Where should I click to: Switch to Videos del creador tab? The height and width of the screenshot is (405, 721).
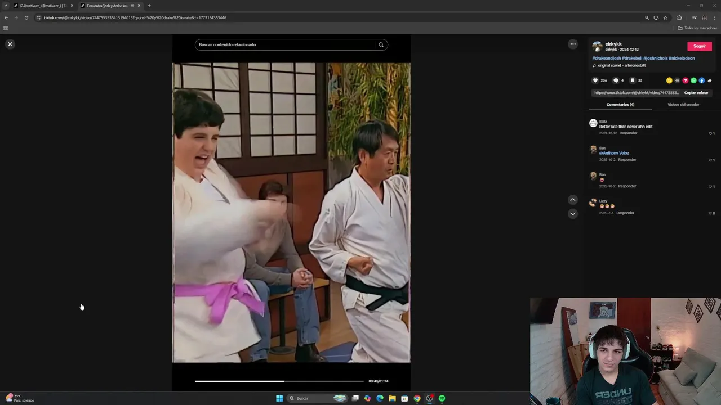(x=683, y=104)
